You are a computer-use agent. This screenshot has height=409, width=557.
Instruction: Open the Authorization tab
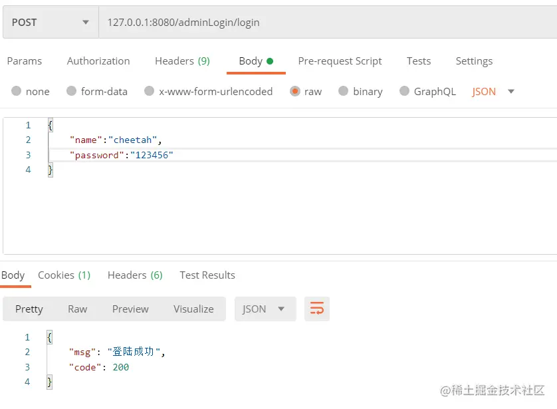click(98, 61)
